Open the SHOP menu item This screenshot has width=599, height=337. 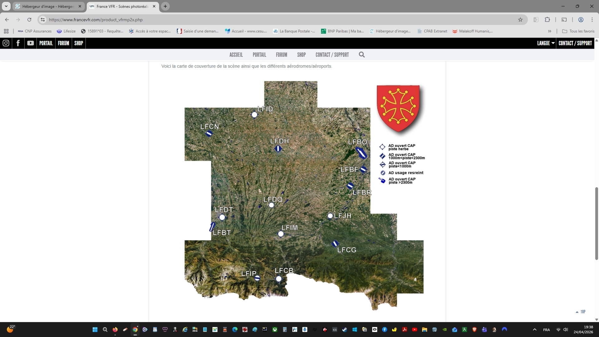point(301,55)
